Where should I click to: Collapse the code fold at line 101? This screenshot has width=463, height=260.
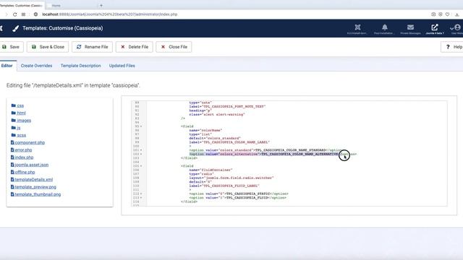click(x=141, y=150)
